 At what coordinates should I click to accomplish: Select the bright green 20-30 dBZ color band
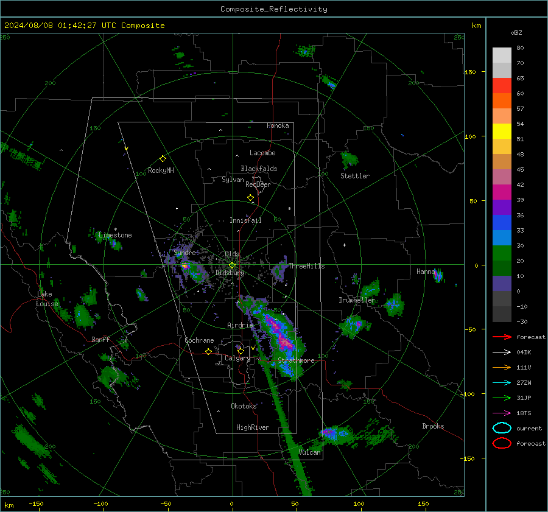(x=502, y=253)
